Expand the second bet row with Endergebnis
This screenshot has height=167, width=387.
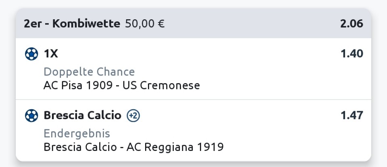(193, 130)
